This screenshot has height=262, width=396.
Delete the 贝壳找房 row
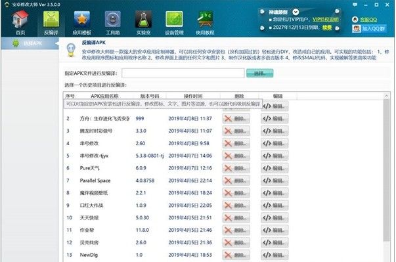(236, 242)
